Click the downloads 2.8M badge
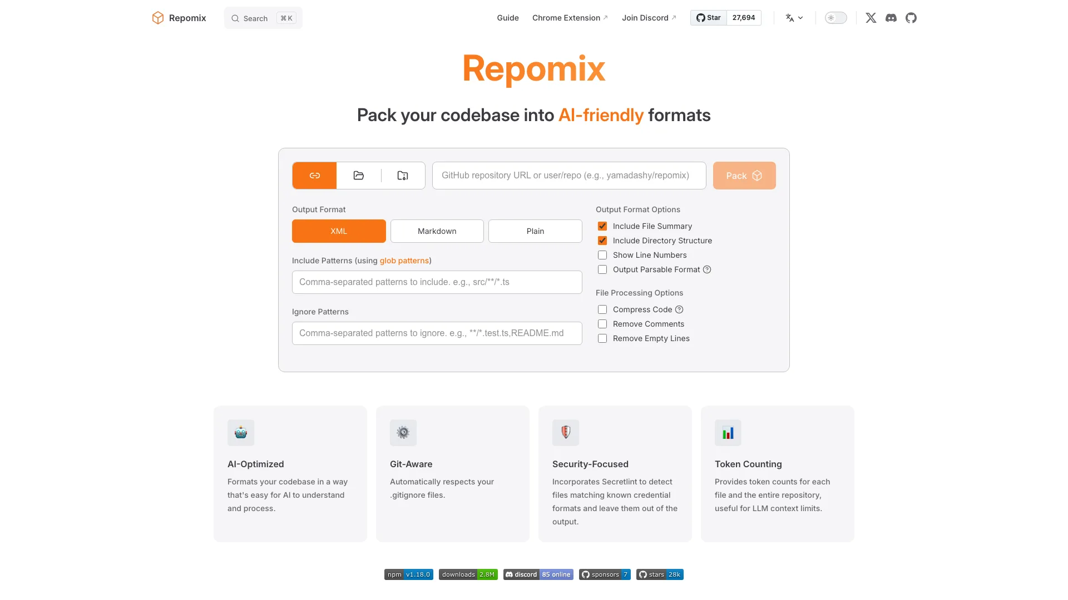Screen dimensions: 1068x600 point(468,574)
